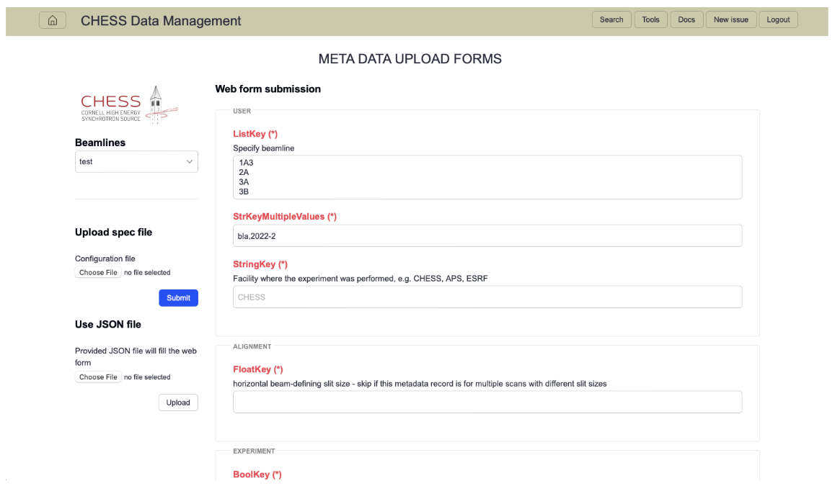Go to the Docs page

[x=686, y=20]
